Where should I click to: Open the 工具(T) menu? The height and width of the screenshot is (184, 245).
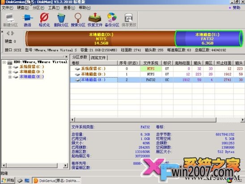(54, 8)
